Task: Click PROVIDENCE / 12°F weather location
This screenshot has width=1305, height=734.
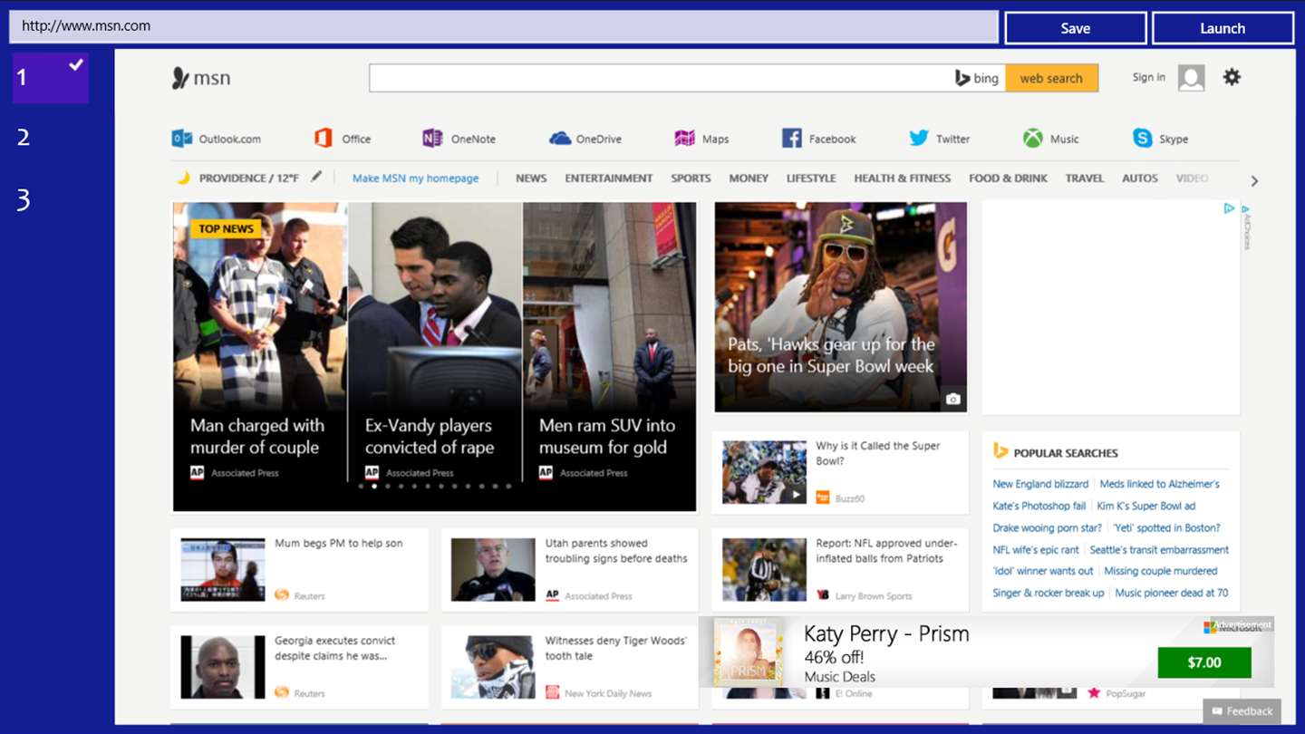Action: click(249, 179)
